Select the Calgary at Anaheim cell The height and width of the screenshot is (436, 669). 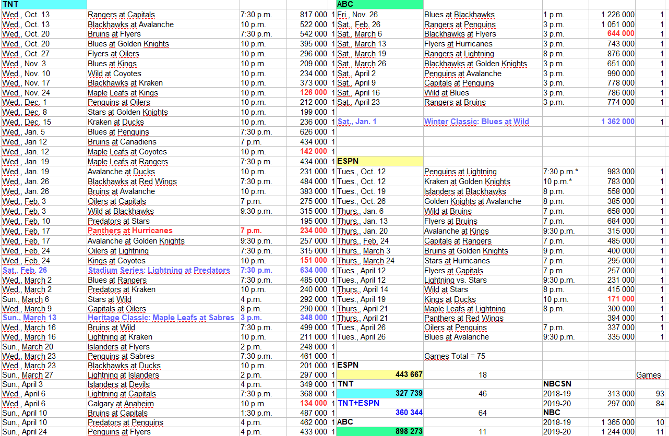121,404
